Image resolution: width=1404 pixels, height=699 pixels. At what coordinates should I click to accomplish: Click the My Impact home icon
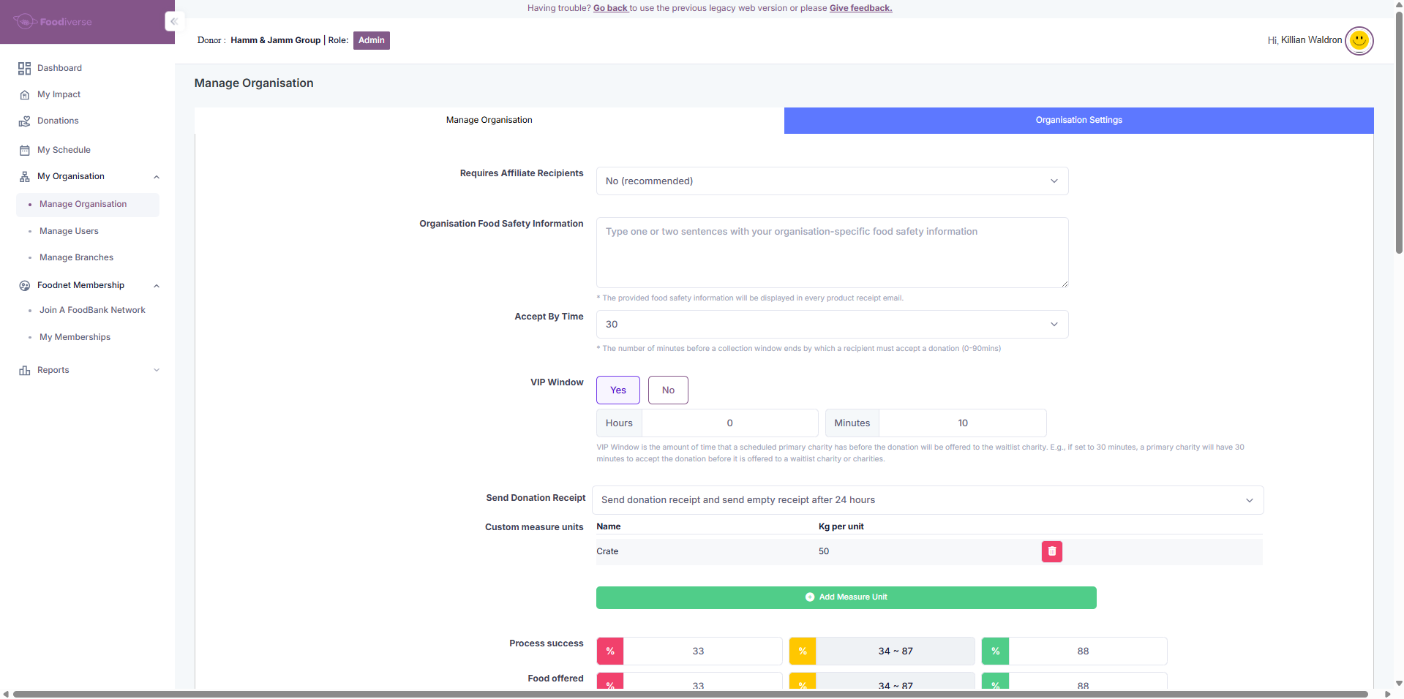pos(24,95)
